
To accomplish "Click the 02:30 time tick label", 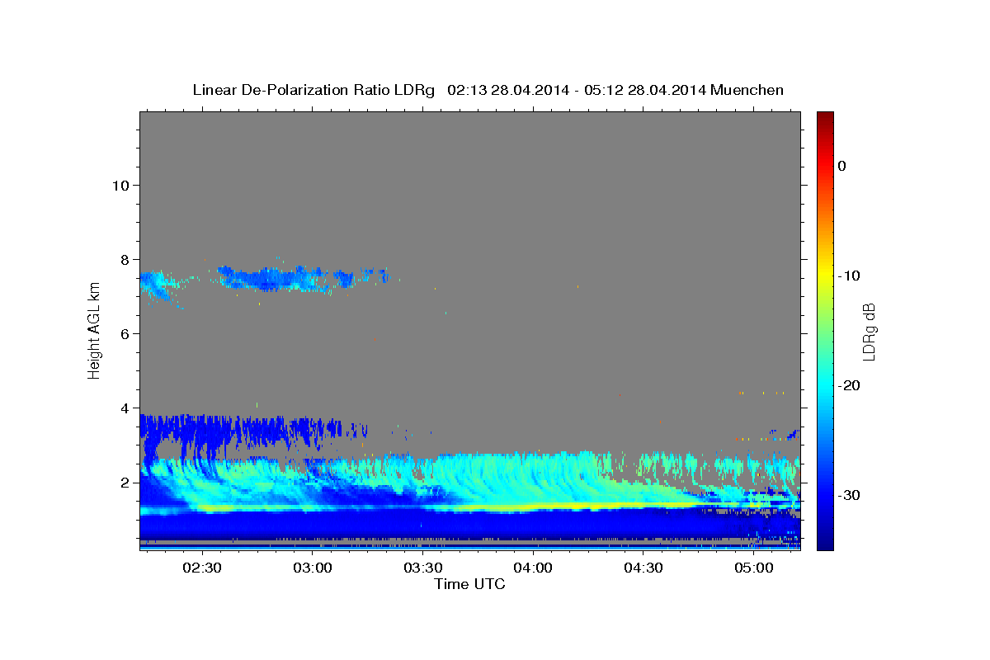I will pos(201,568).
